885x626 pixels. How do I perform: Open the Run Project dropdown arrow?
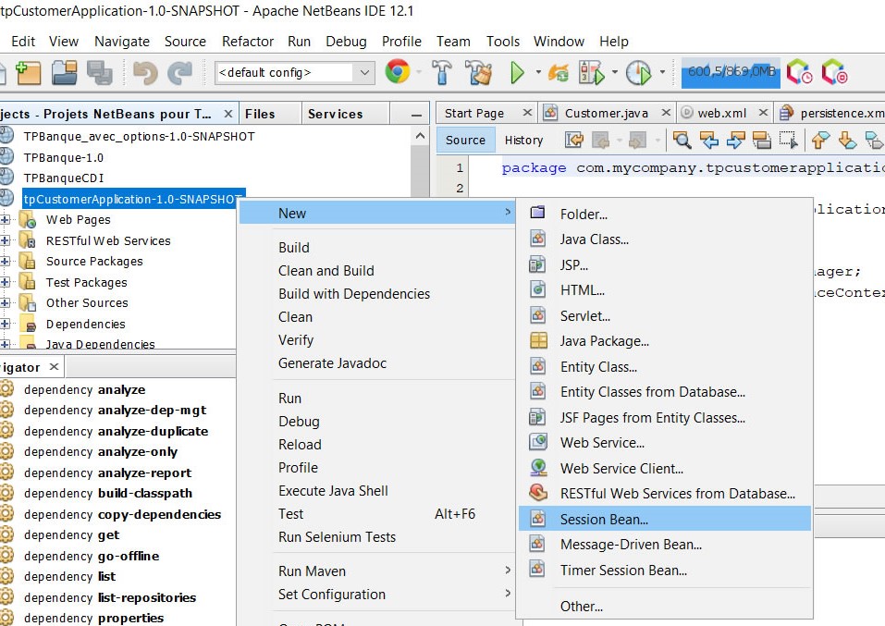pyautogui.click(x=538, y=73)
